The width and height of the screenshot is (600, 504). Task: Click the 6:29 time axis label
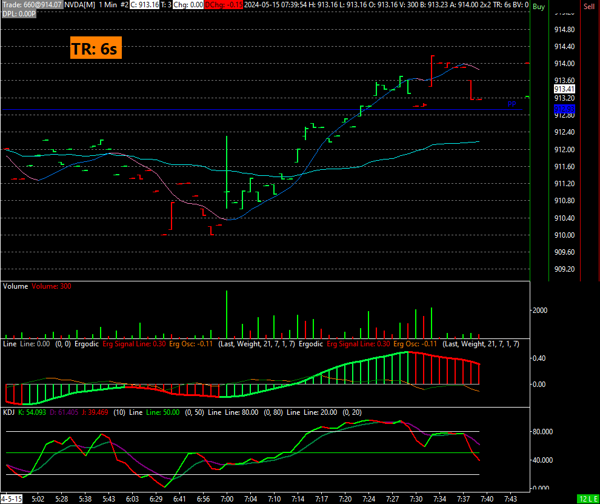coord(156,499)
